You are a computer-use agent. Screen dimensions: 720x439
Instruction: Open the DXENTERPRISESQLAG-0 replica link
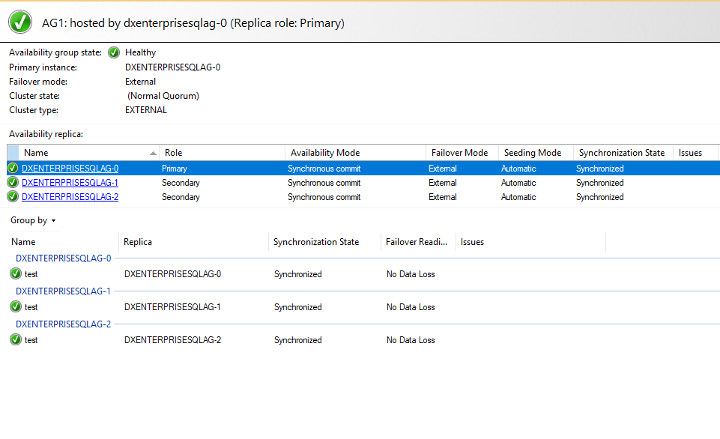(x=70, y=168)
